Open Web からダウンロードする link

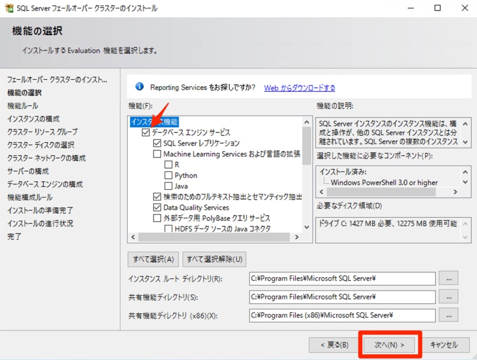click(299, 88)
